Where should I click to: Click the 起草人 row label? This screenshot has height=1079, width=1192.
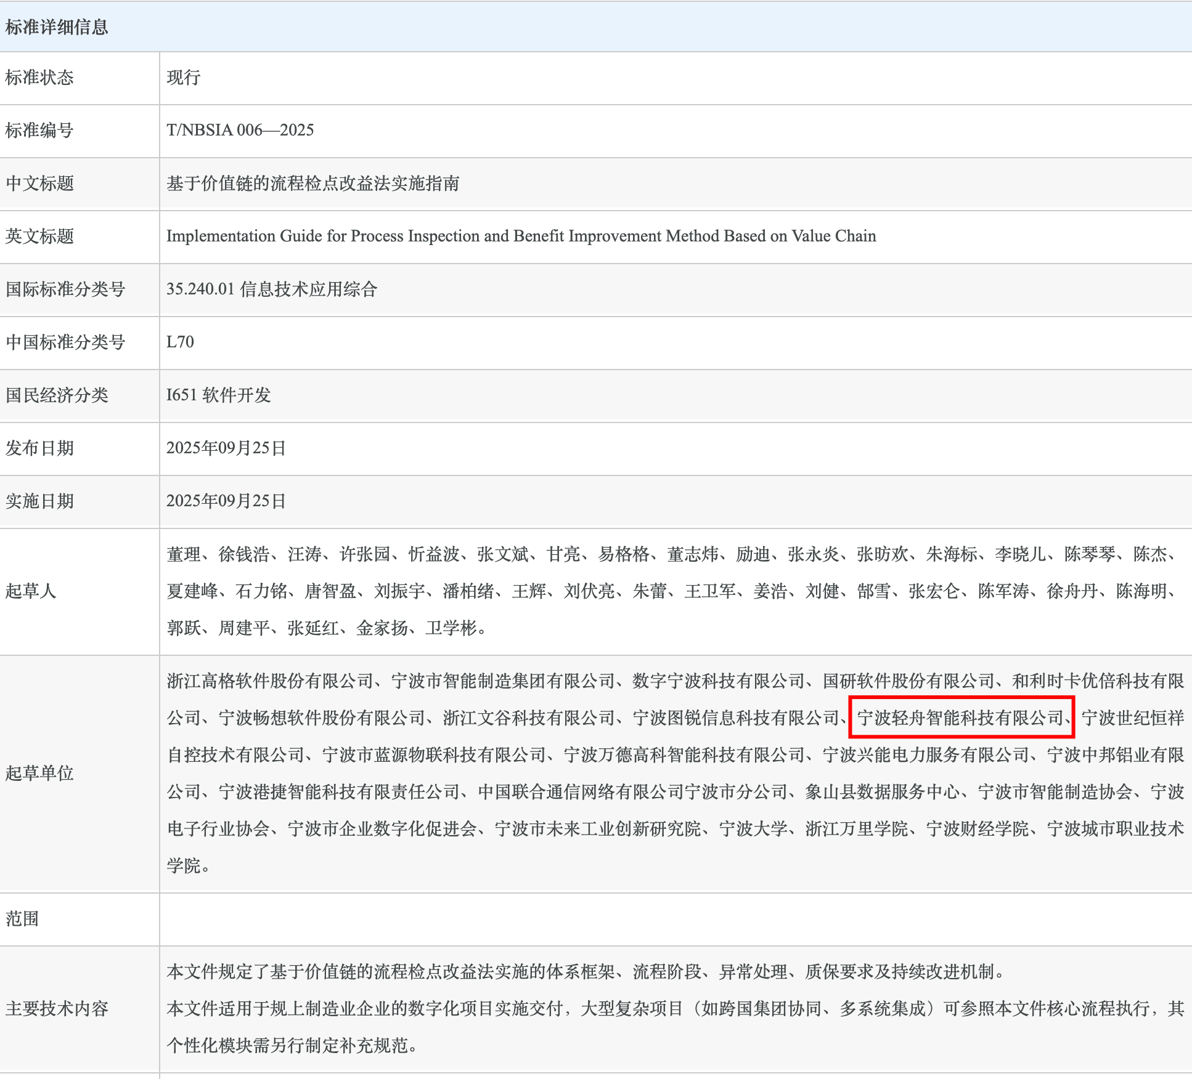(31, 591)
